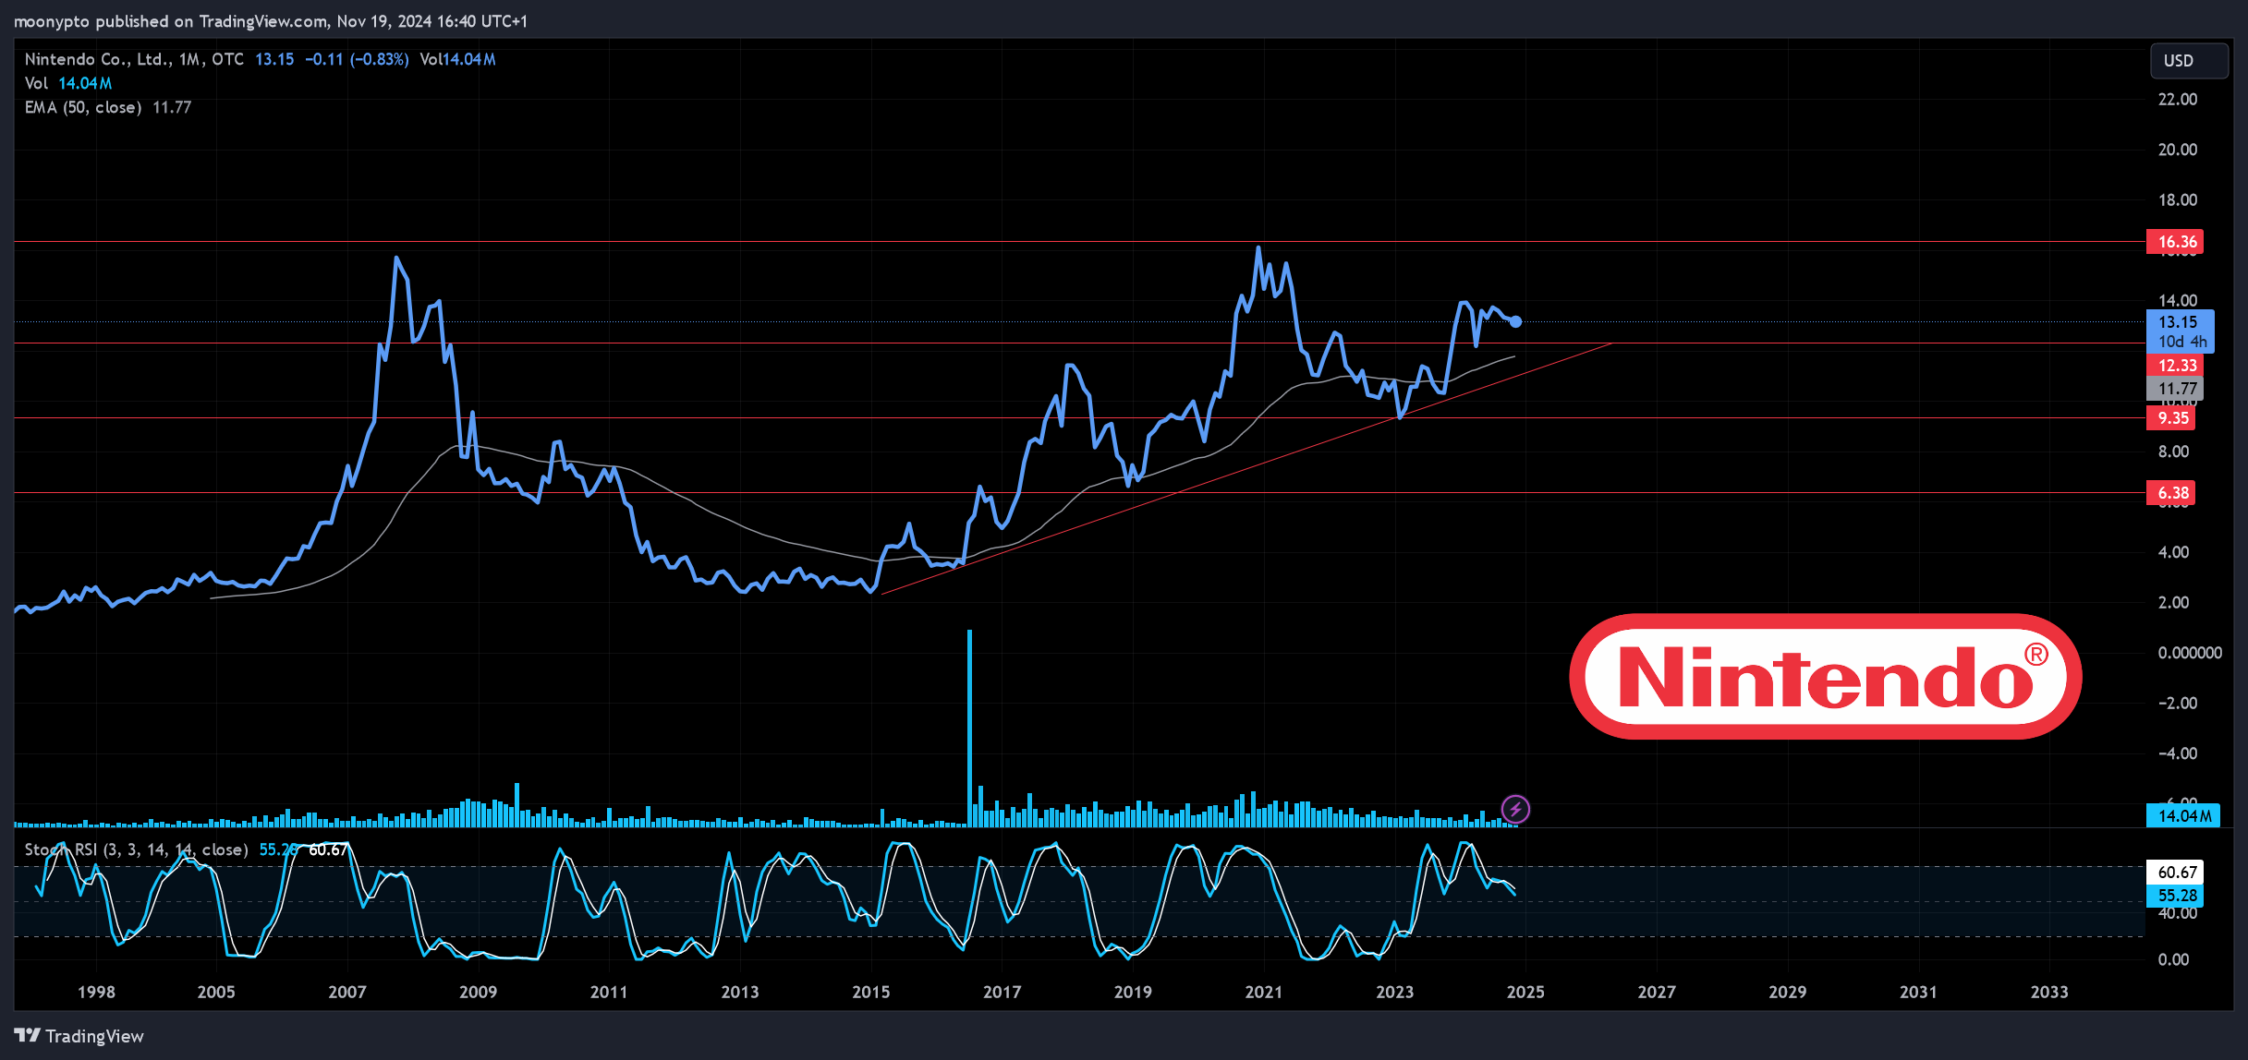Image resolution: width=2248 pixels, height=1060 pixels.
Task: Click the 11.77 EMA value label
Action: coord(2175,389)
